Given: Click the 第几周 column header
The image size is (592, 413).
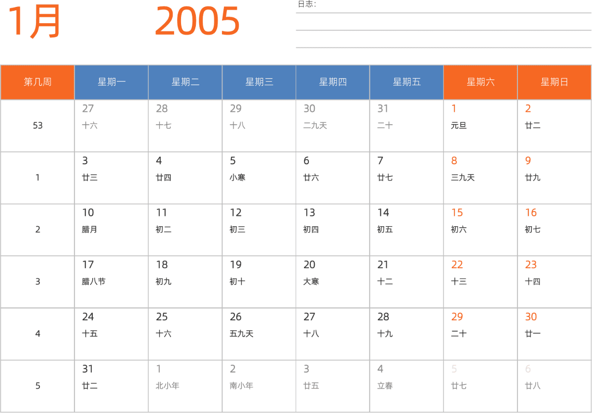Looking at the screenshot, I should coord(37,82).
